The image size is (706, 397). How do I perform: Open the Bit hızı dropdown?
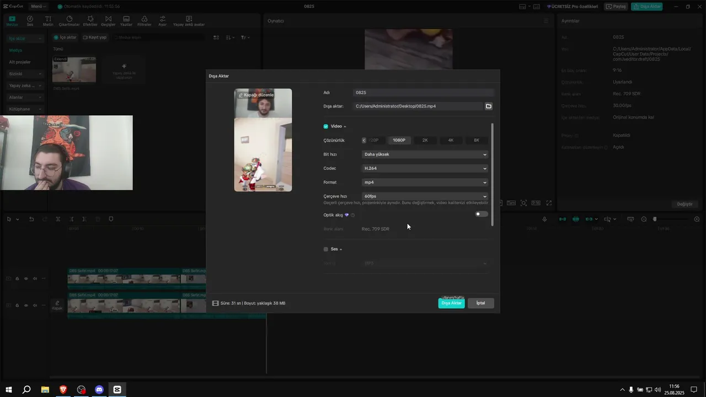[x=425, y=154]
